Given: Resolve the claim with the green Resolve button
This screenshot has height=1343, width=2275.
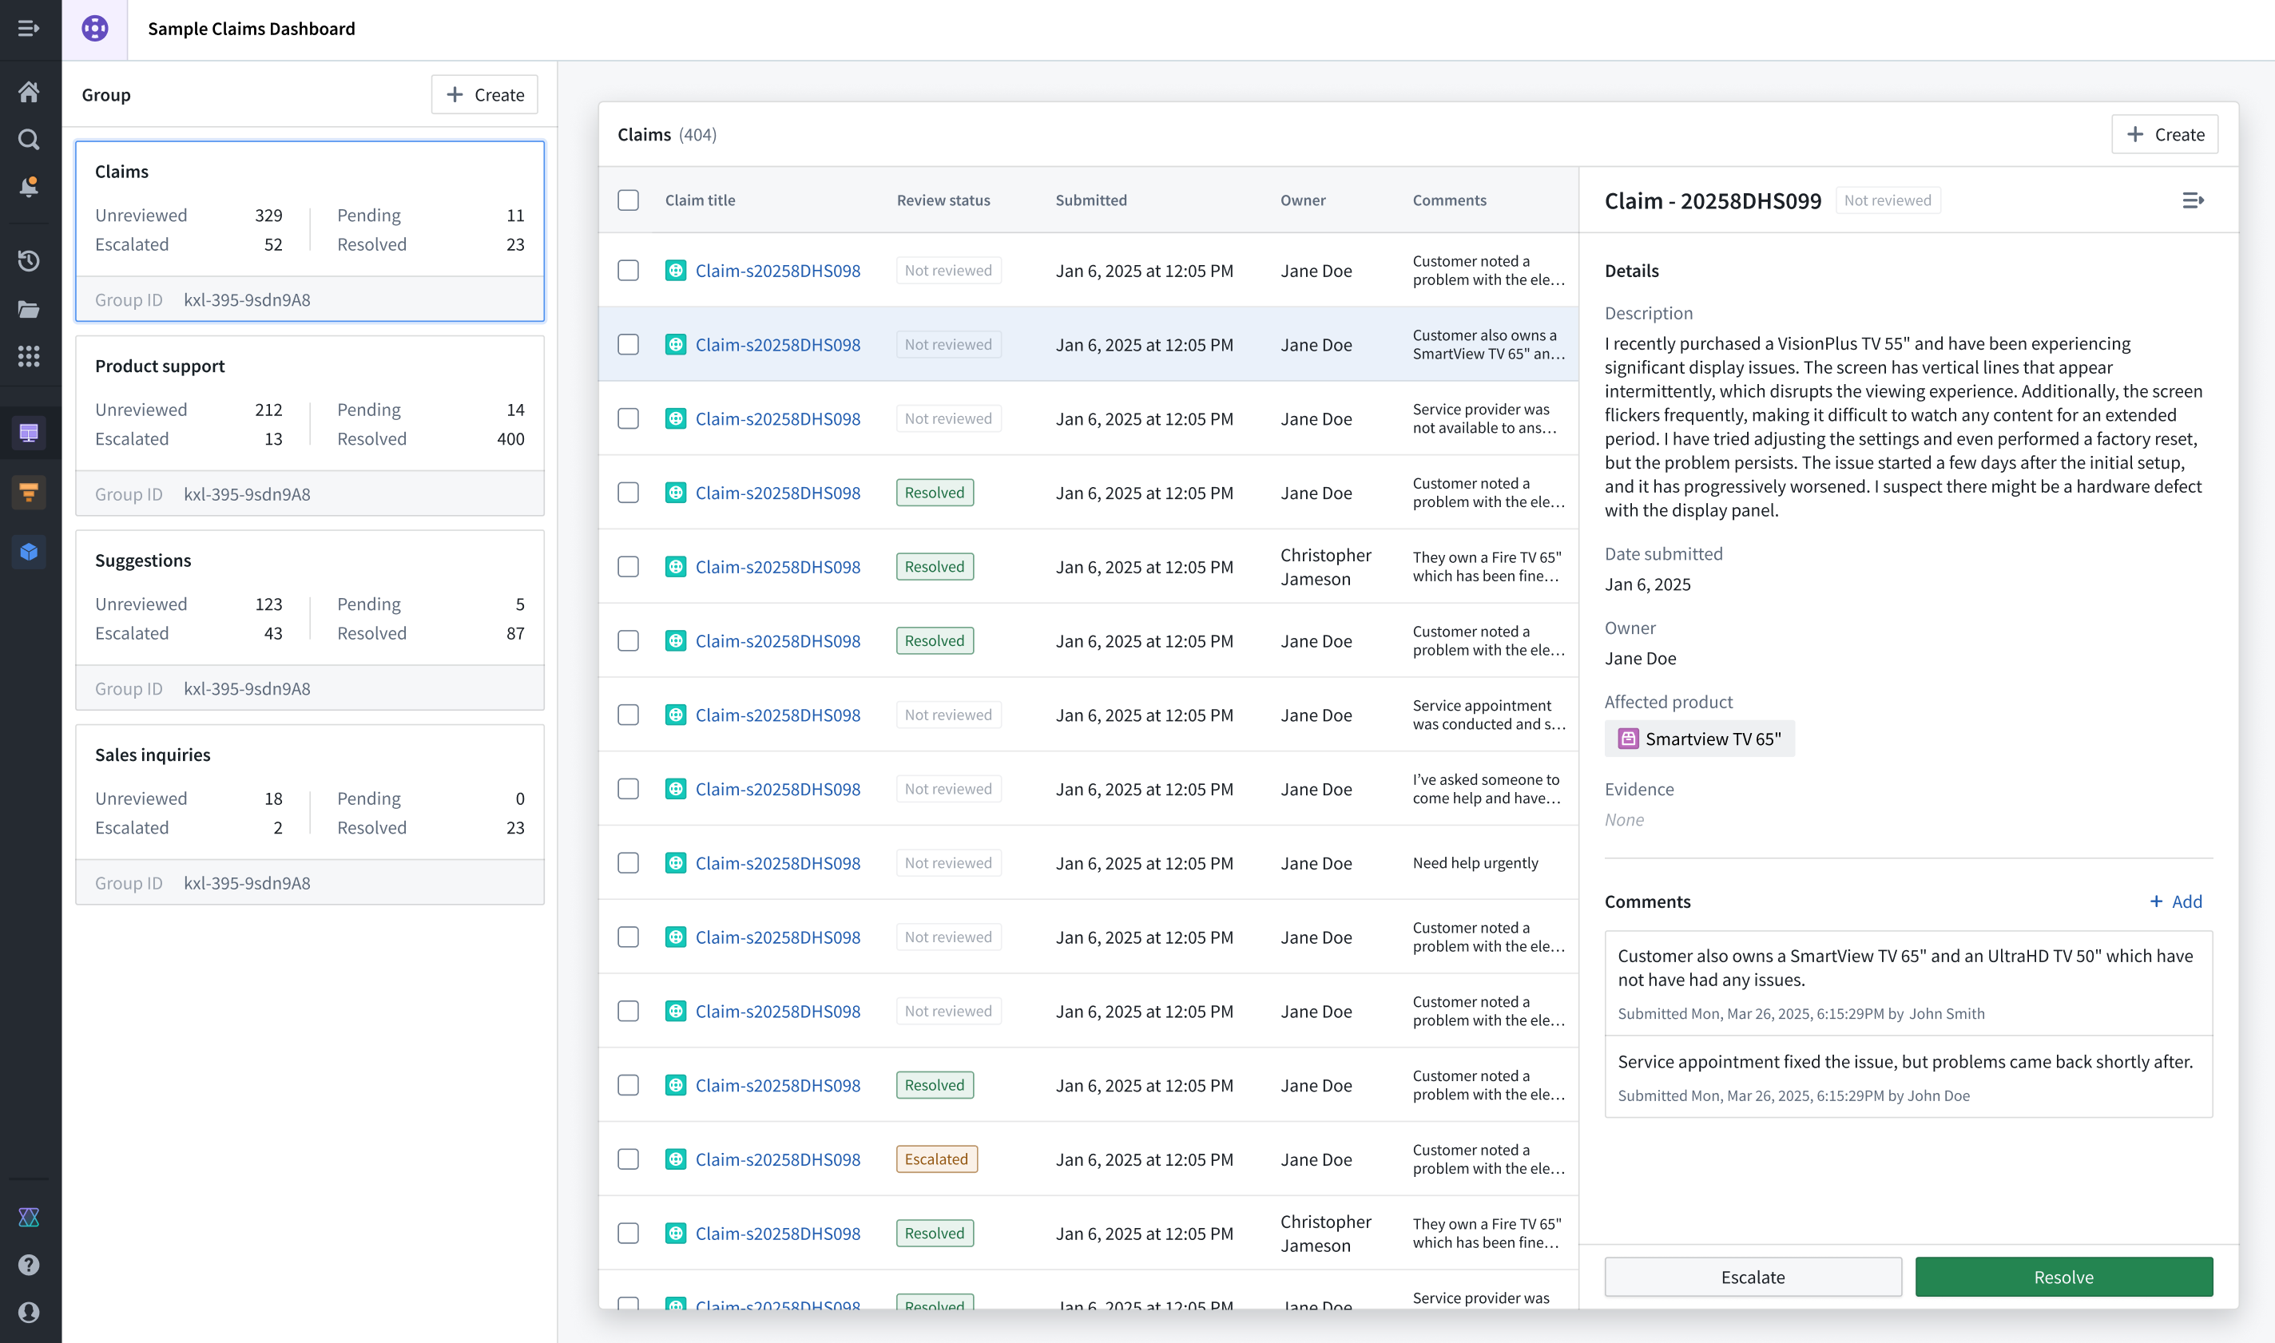Looking at the screenshot, I should [x=2063, y=1276].
